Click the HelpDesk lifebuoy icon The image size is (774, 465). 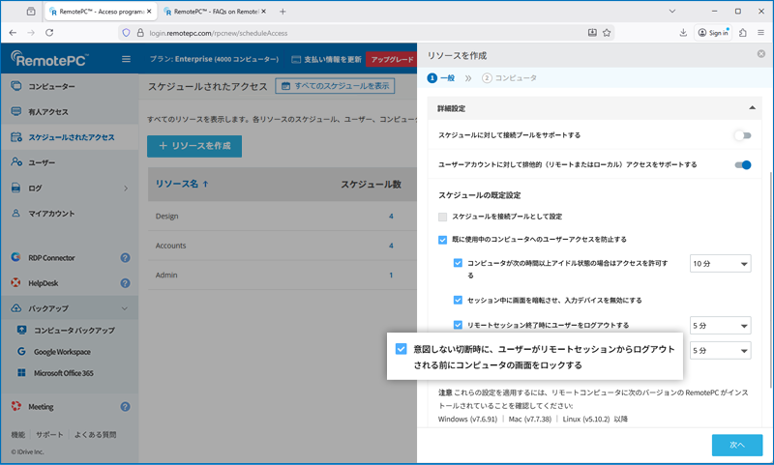15,282
